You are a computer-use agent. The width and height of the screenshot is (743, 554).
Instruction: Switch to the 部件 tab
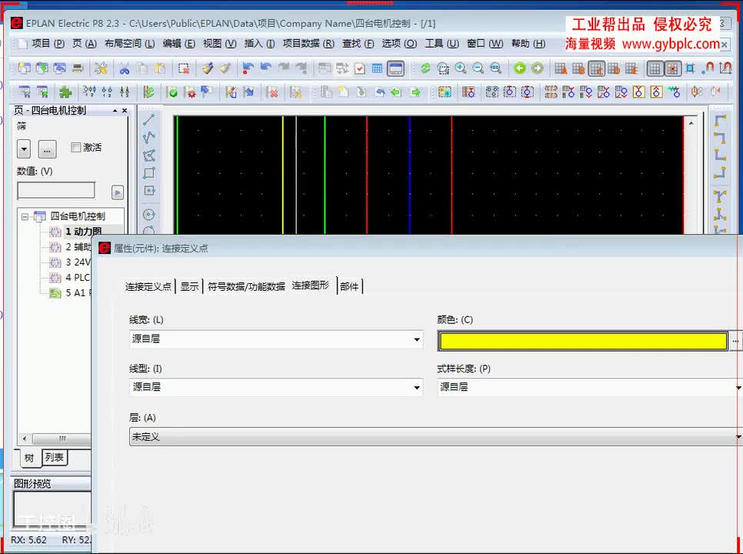[x=349, y=286]
